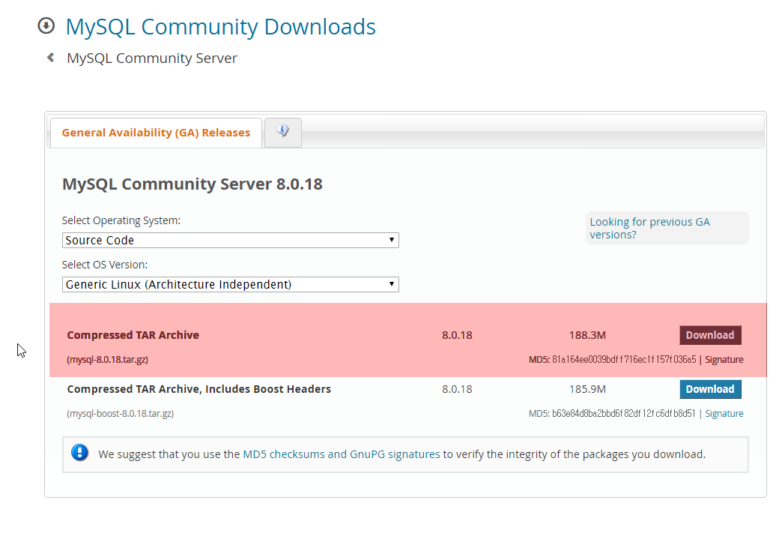This screenshot has height=545, width=776.
Task: Open Signature link for mysql-boost-8.0.18.tar.gz
Action: (724, 414)
